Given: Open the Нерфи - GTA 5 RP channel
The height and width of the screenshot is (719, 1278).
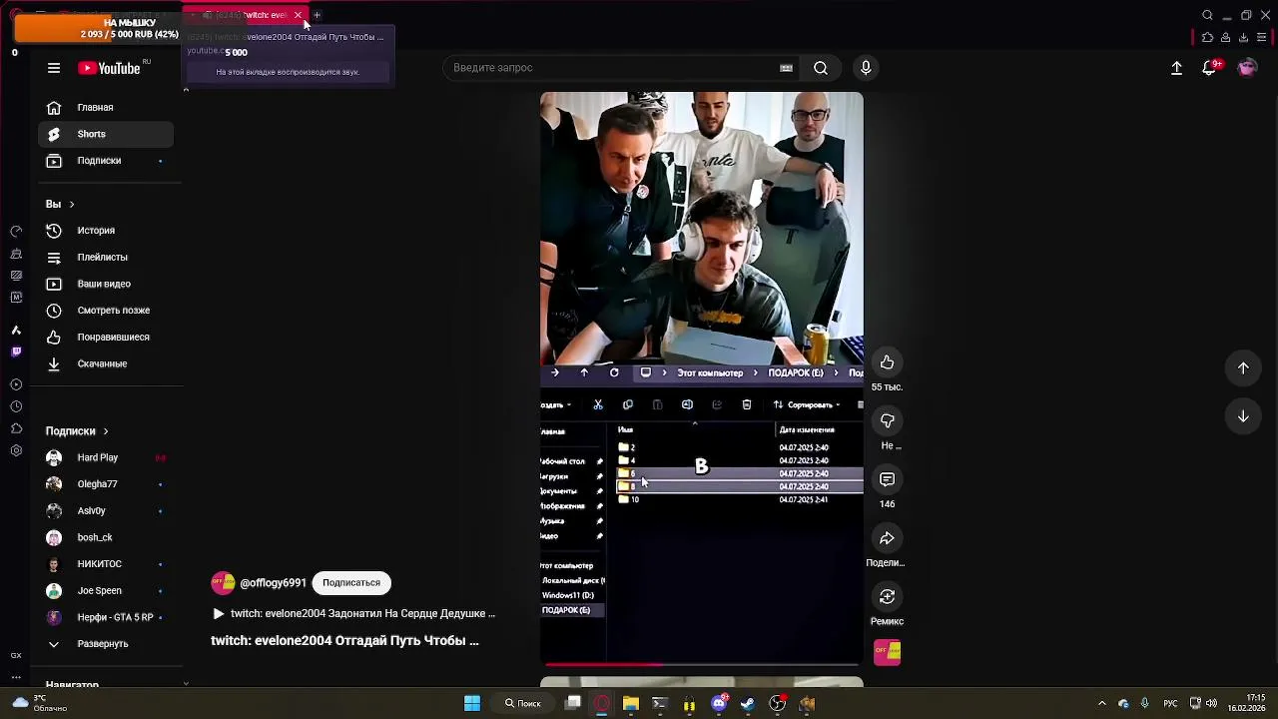Looking at the screenshot, I should (x=106, y=617).
